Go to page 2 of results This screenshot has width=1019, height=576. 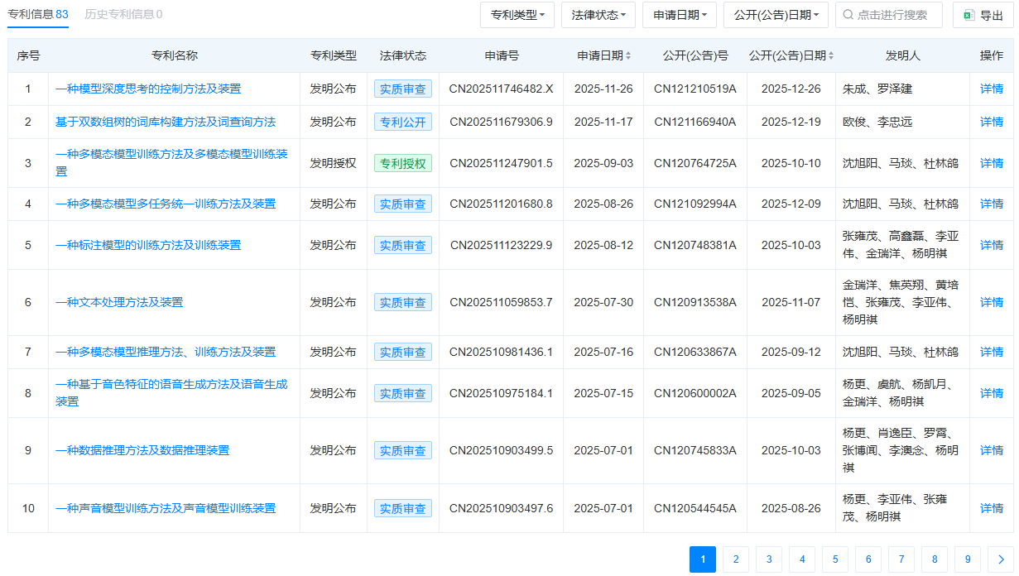pos(736,560)
